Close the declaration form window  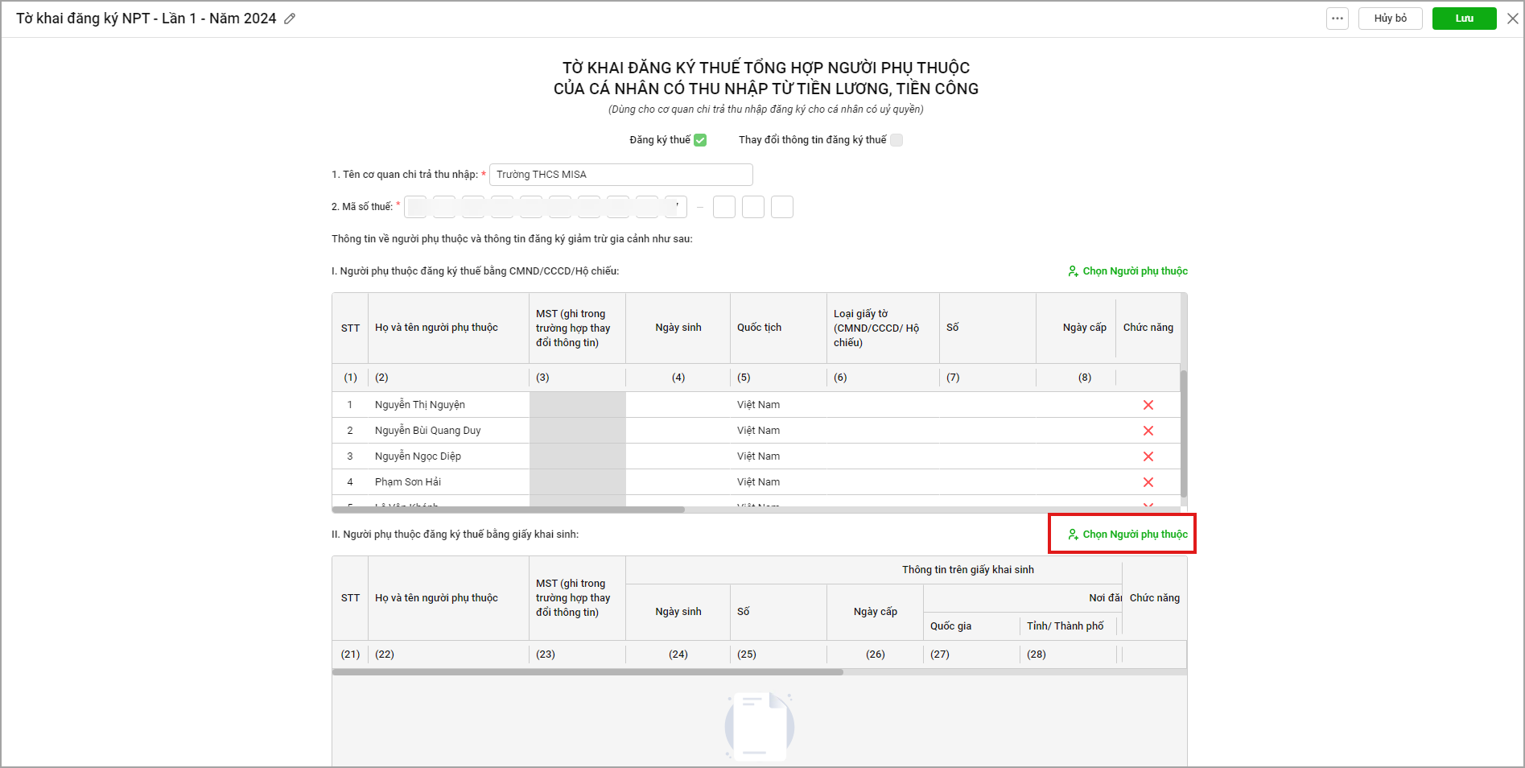point(1512,19)
